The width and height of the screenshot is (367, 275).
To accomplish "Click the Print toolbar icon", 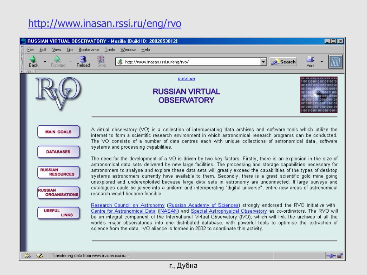I will pos(310,59).
